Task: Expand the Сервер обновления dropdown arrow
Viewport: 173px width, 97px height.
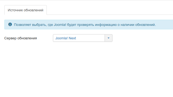Action: click(108, 38)
